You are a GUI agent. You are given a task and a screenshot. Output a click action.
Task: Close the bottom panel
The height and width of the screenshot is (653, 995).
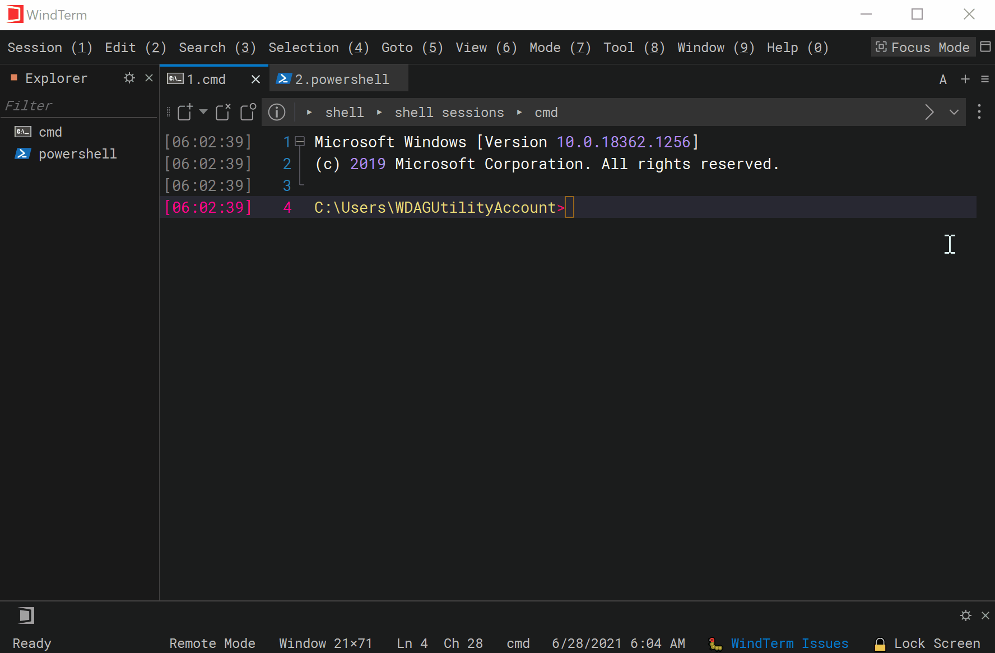click(x=985, y=615)
